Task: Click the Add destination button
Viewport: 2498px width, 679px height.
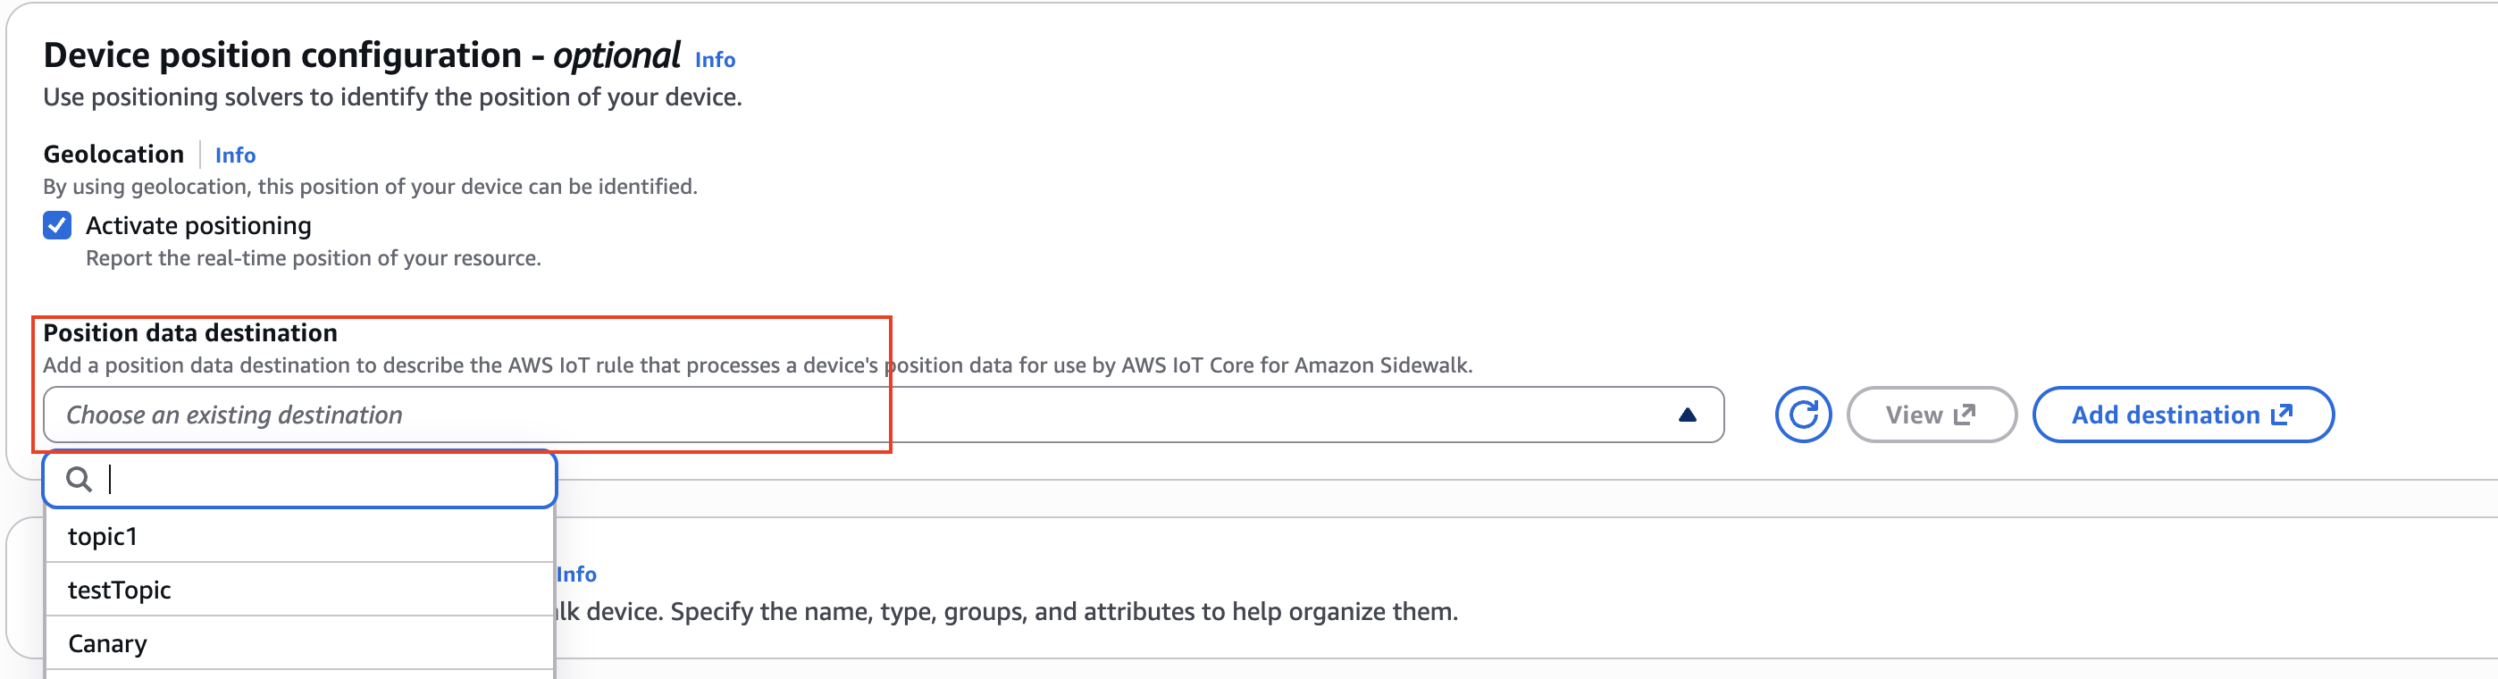Action: coord(2182,415)
